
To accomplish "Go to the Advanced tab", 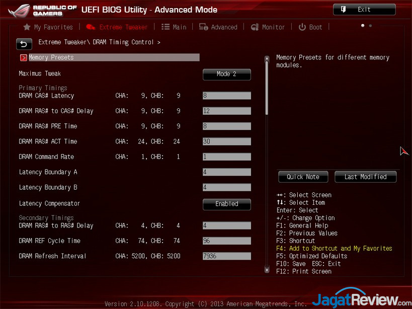I will (218, 27).
